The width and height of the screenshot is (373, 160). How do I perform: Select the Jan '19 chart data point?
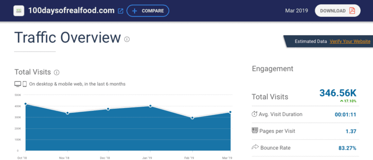tap(150, 106)
